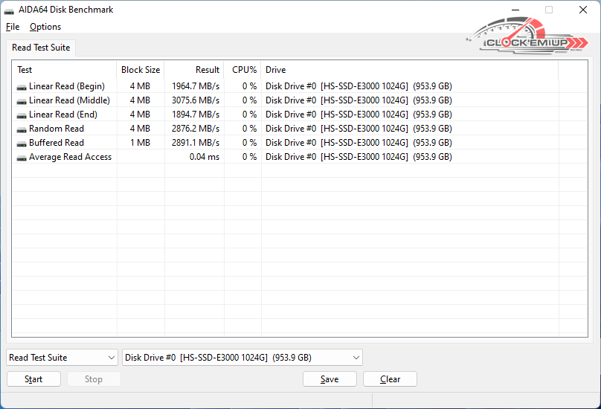Open the Read Test Suite dropdown

pyautogui.click(x=62, y=358)
